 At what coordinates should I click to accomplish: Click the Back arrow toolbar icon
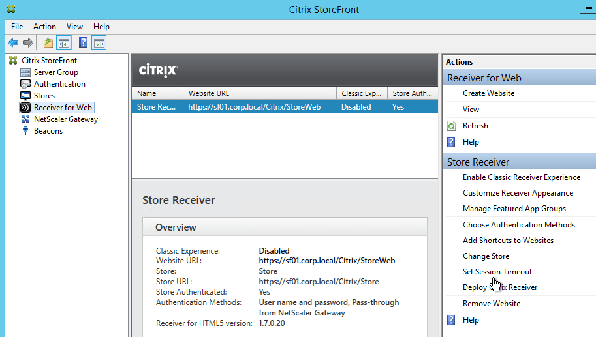coord(13,42)
